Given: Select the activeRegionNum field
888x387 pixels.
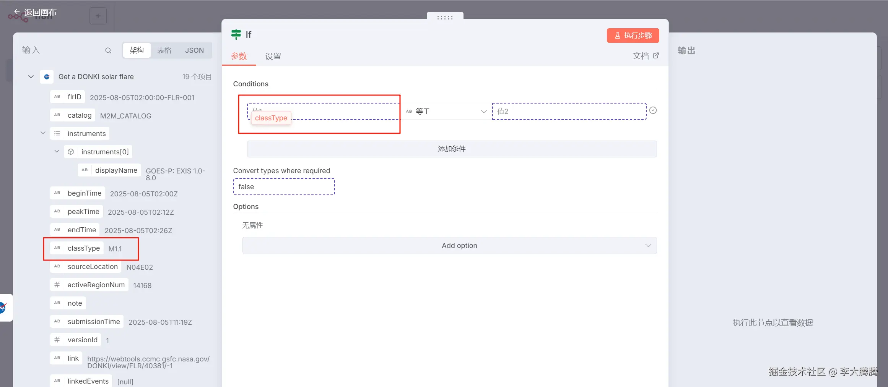Looking at the screenshot, I should 89,285.
